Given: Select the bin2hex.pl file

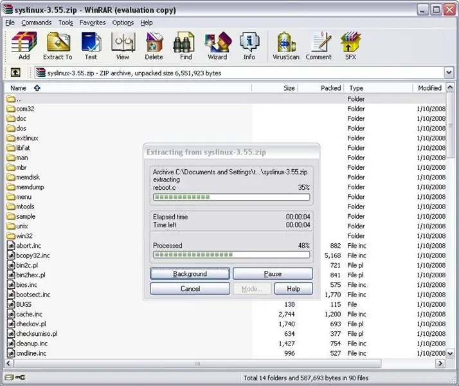Looking at the screenshot, I should coord(26,275).
